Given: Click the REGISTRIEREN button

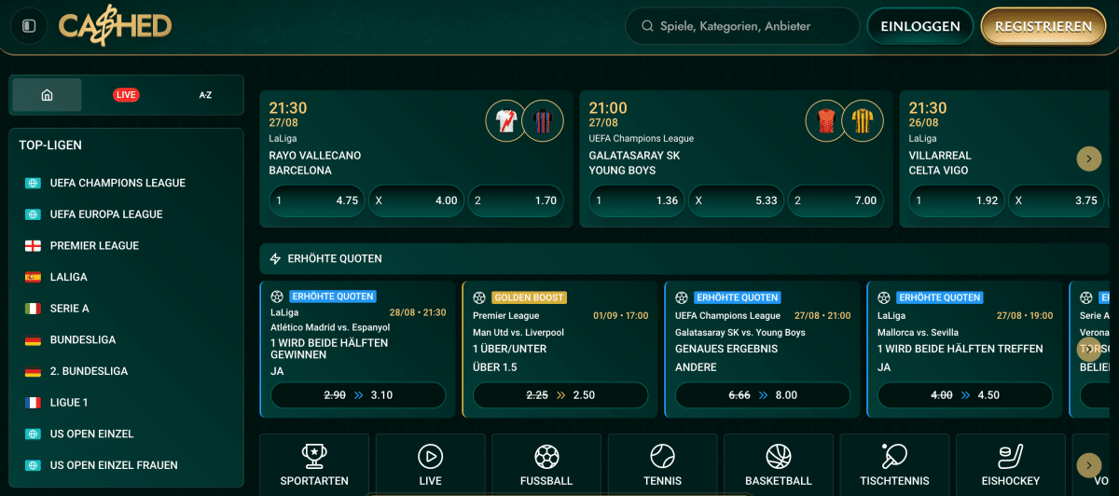Looking at the screenshot, I should (x=1043, y=26).
